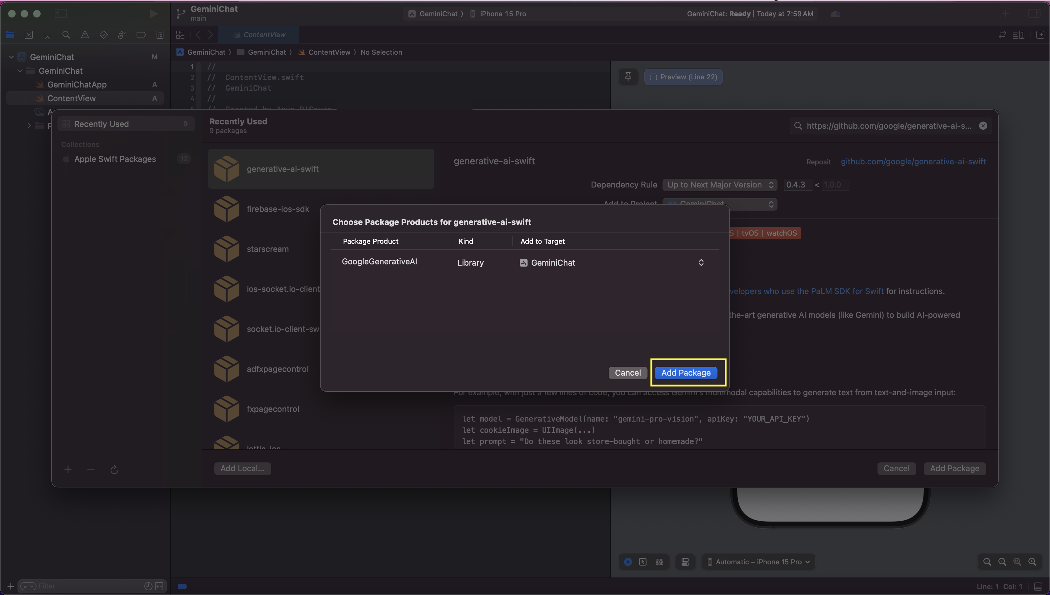
Task: Open the Find navigator magnifier icon
Action: pyautogui.click(x=66, y=35)
